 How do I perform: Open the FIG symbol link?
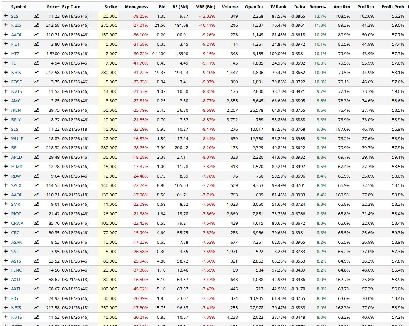[15, 298]
